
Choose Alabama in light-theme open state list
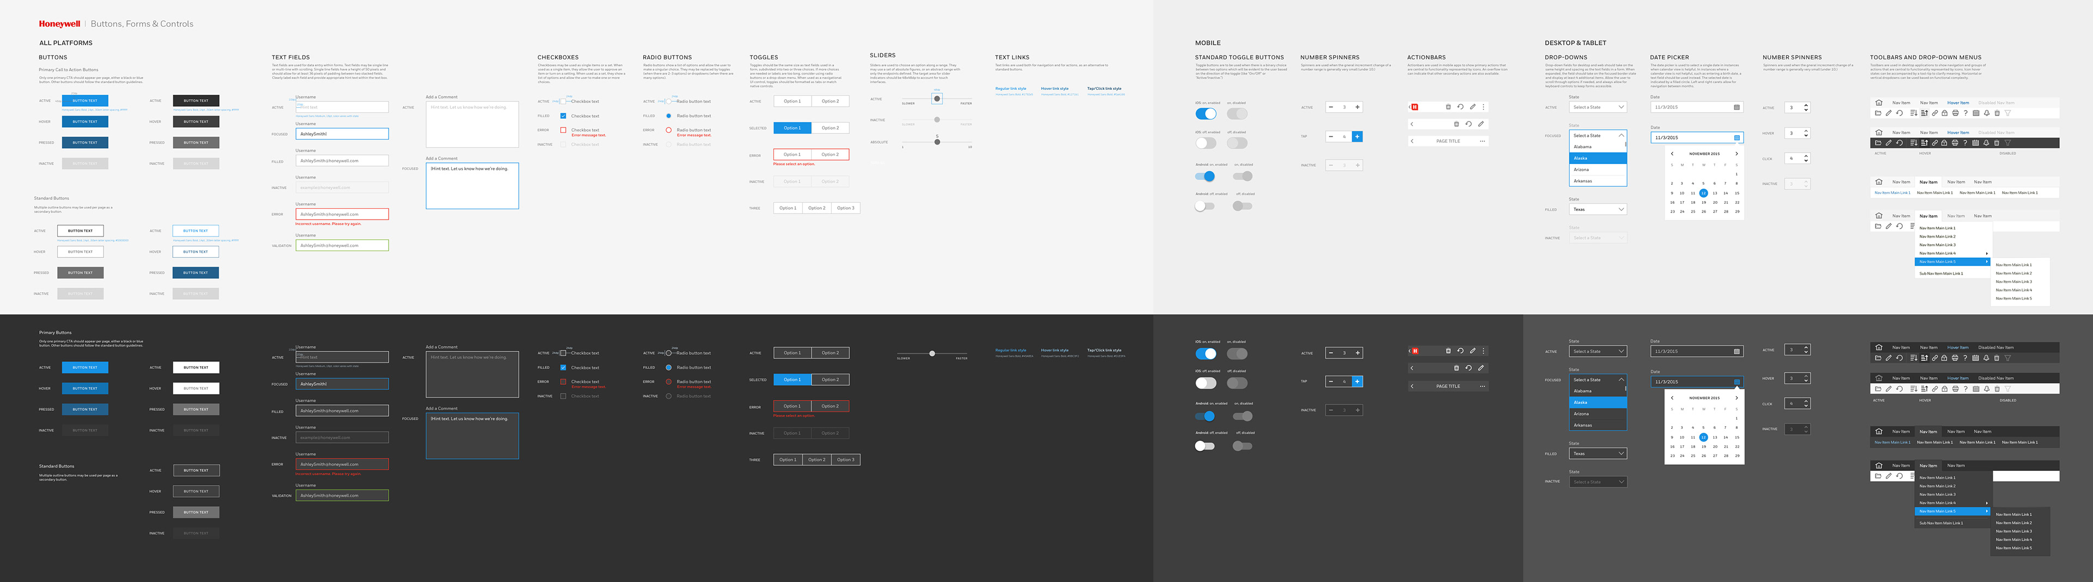(1598, 147)
